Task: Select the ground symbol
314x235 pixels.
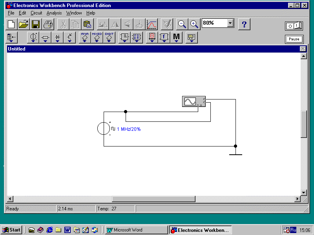Action: tap(236, 154)
